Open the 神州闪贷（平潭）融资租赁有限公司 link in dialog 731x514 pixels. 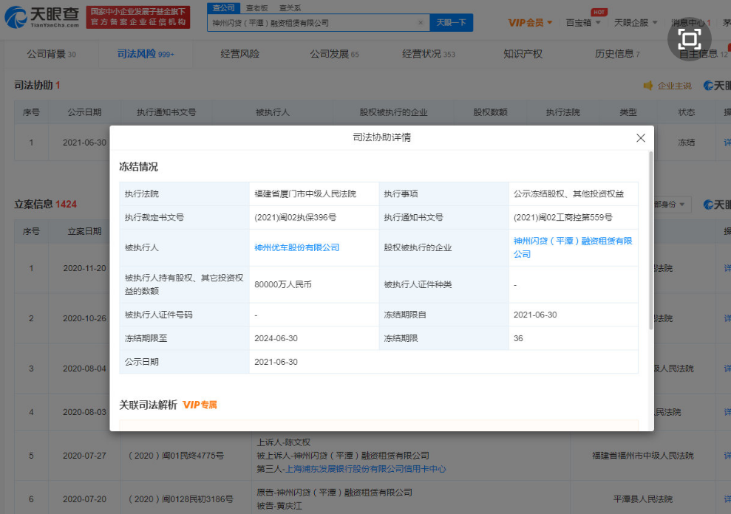coord(573,247)
